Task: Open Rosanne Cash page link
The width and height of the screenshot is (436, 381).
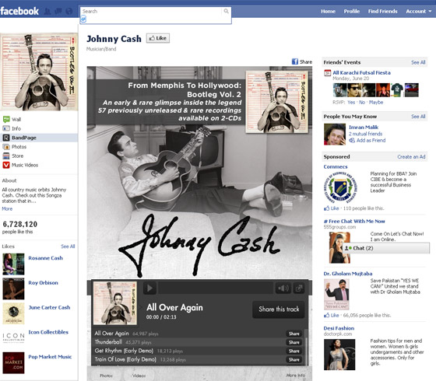Action: click(x=46, y=258)
